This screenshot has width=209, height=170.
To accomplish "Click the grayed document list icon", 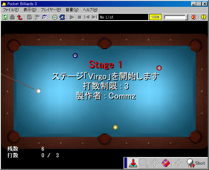I will 37,17.
